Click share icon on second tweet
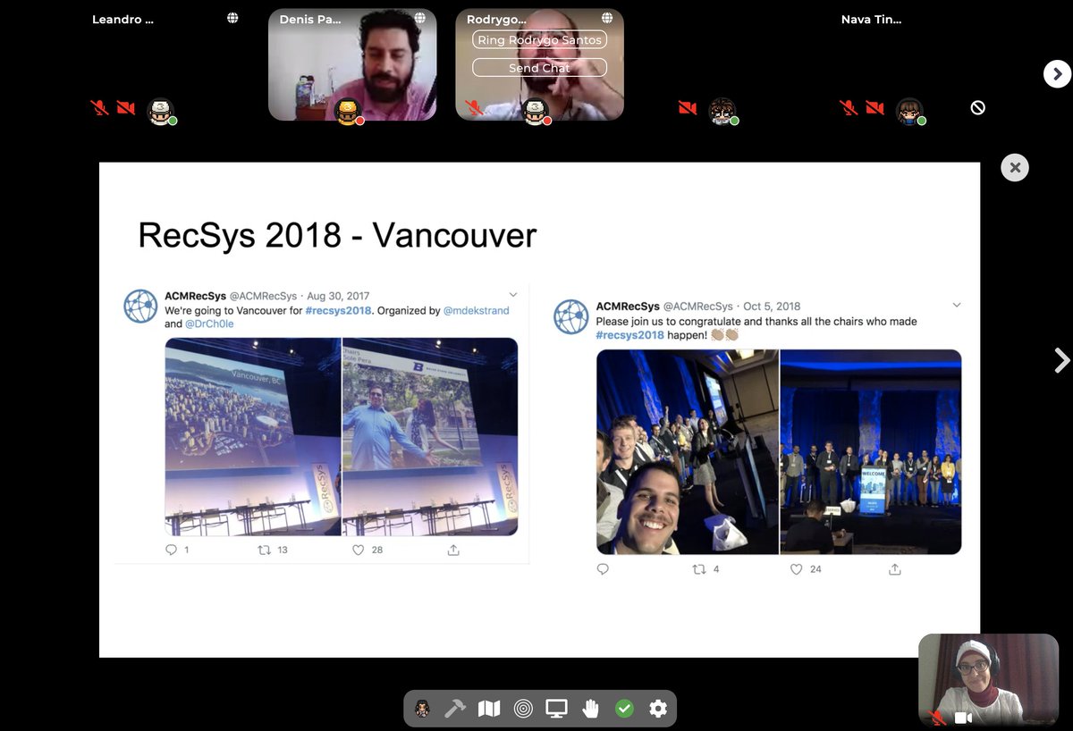The image size is (1073, 731). [895, 568]
